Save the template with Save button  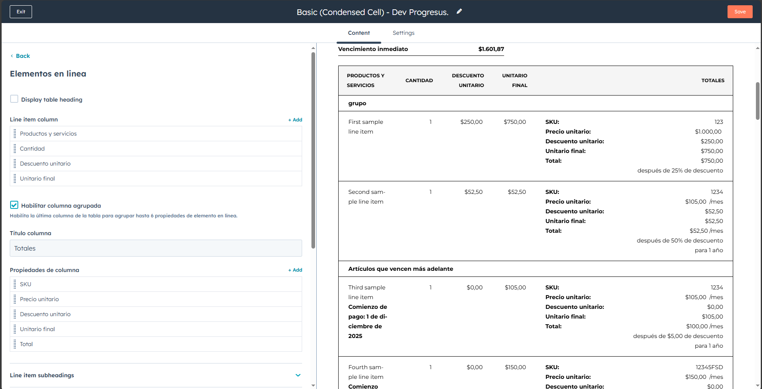point(740,12)
